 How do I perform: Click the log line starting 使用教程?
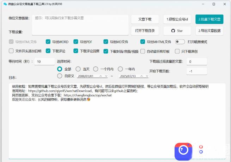pos(110,86)
